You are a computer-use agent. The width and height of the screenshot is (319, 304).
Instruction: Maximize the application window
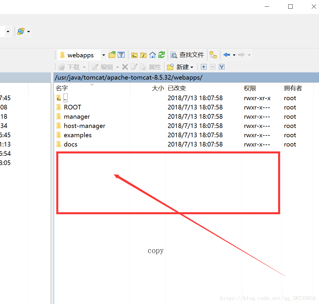[x=290, y=7]
